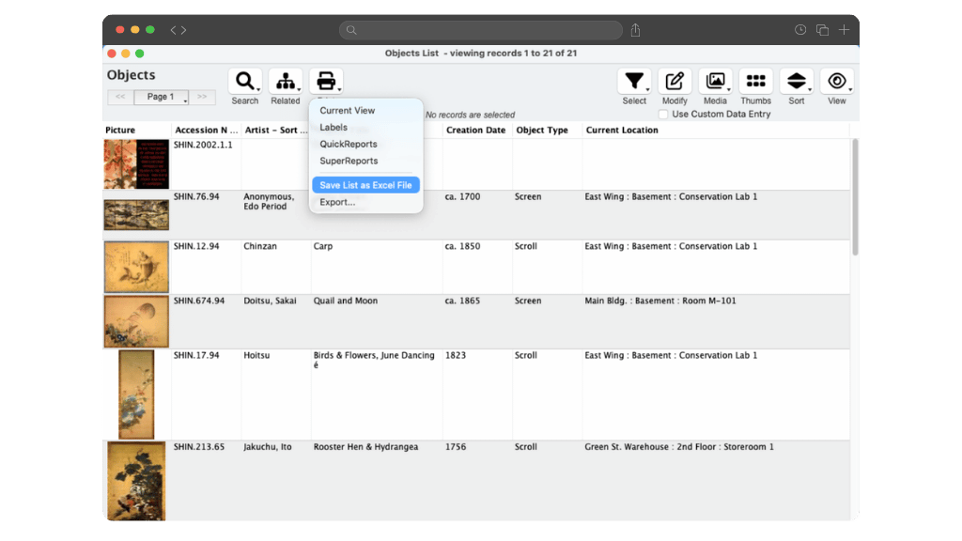
Task: Open the Search magnifier tool
Action: (x=245, y=82)
